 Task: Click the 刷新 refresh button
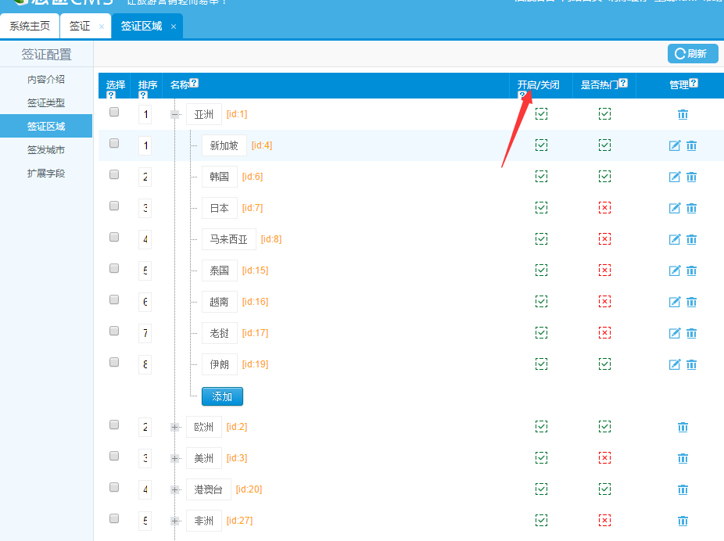pos(692,54)
